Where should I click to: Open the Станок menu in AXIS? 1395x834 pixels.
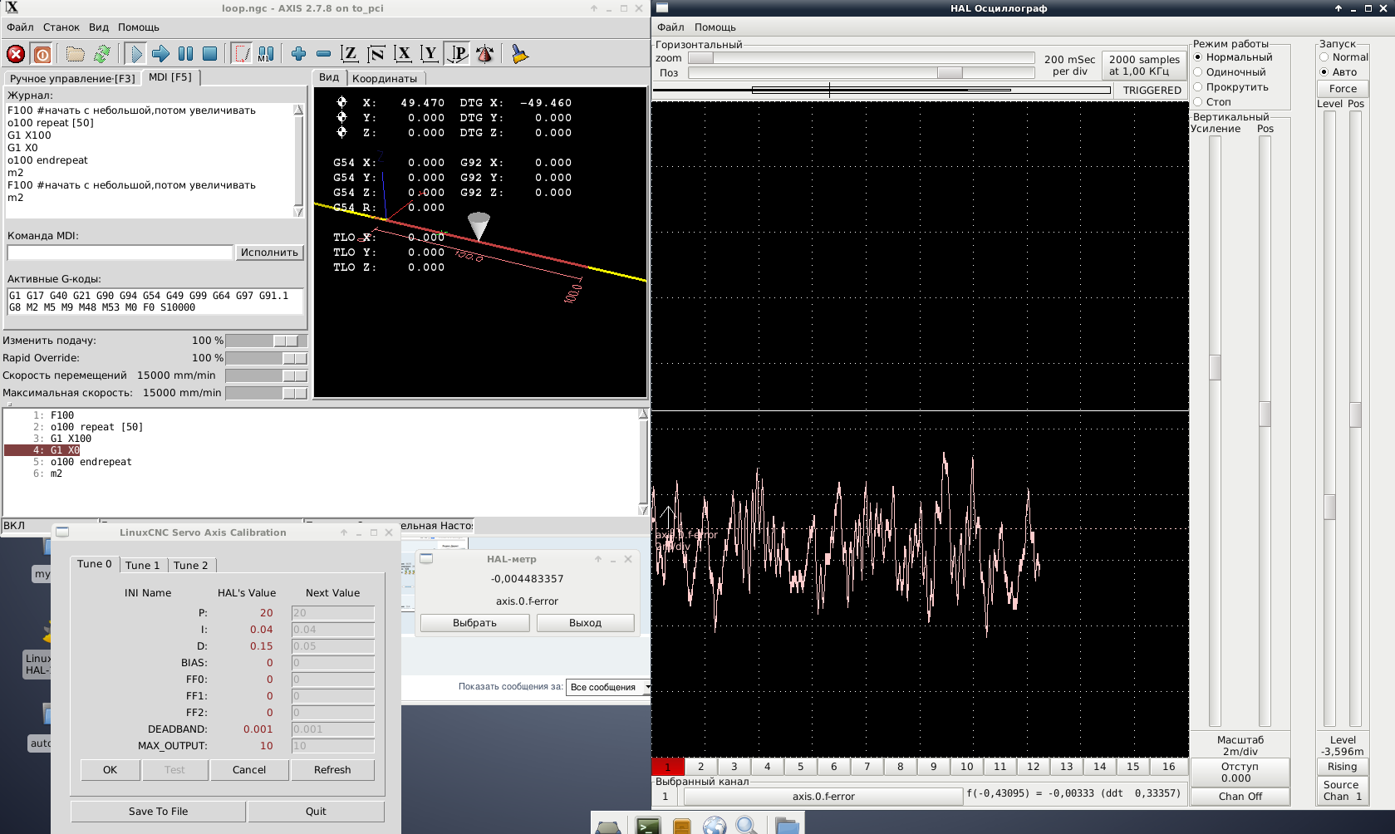(61, 27)
